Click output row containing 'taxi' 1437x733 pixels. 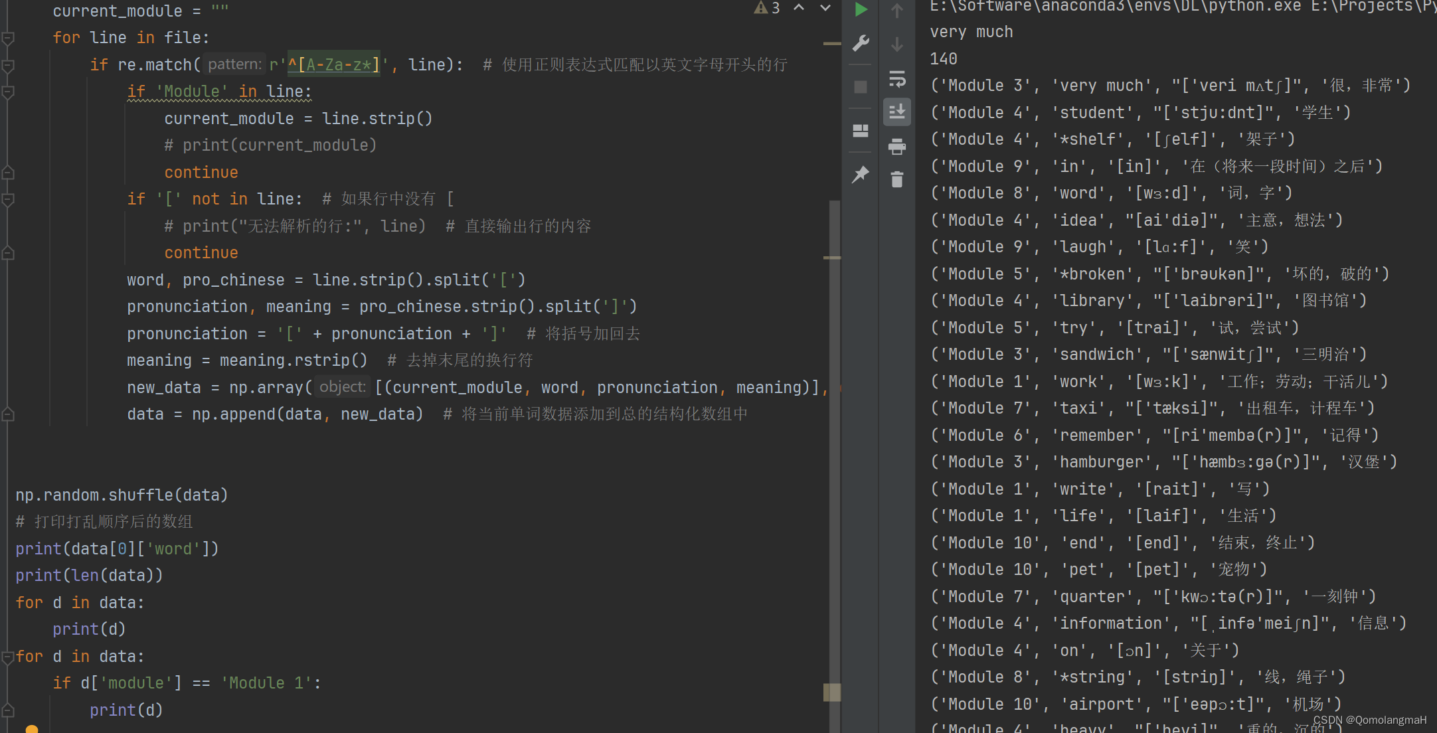click(1152, 408)
